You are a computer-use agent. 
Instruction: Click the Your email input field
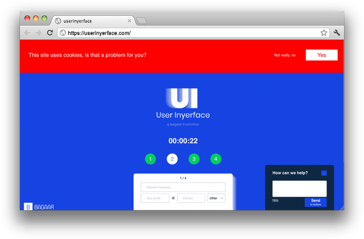[x=155, y=198]
